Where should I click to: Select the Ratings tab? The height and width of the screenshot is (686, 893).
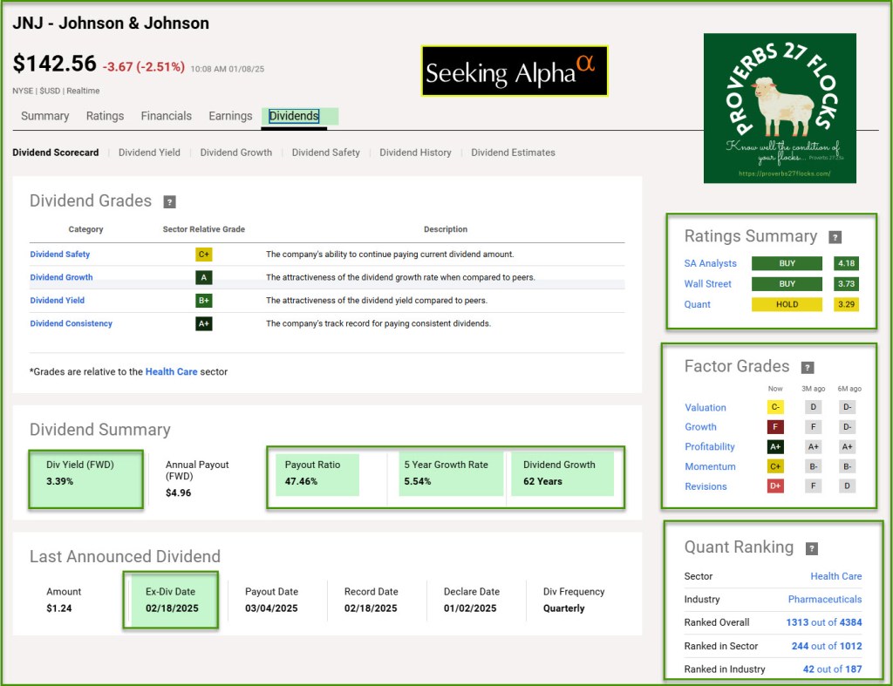point(105,116)
